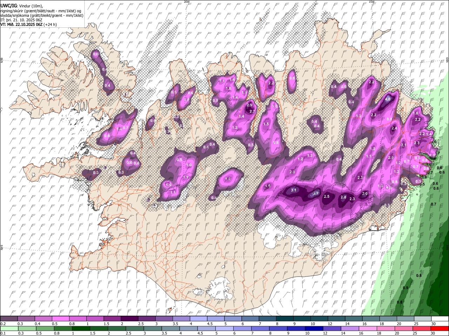
Task: Select the dark green lower swatch between 1 and 1.5
Action: [x=81, y=329]
